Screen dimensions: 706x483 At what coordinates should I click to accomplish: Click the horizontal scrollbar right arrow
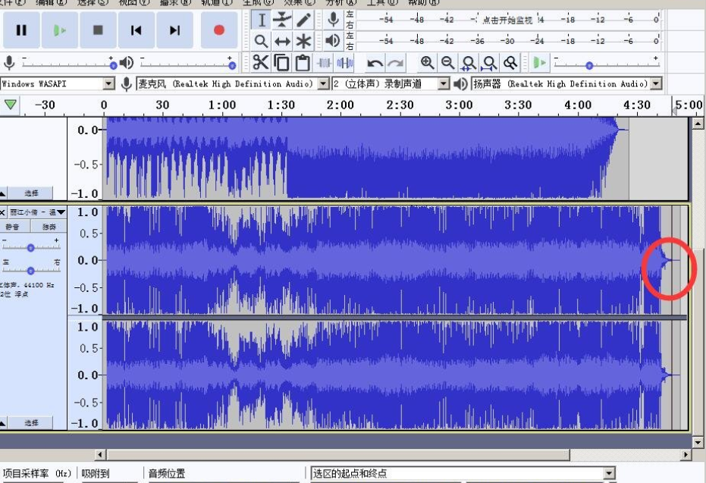coord(686,455)
